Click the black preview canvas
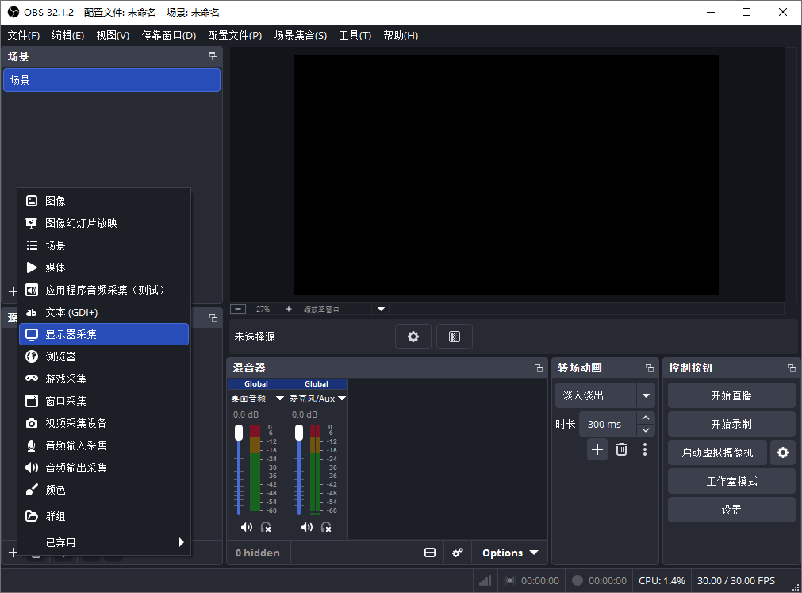Image resolution: width=802 pixels, height=593 pixels. [x=506, y=175]
